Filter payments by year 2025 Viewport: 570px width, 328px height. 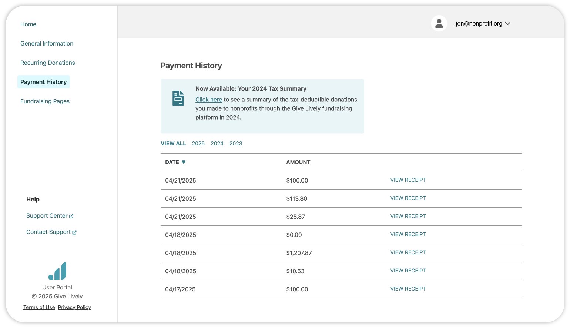pos(198,143)
